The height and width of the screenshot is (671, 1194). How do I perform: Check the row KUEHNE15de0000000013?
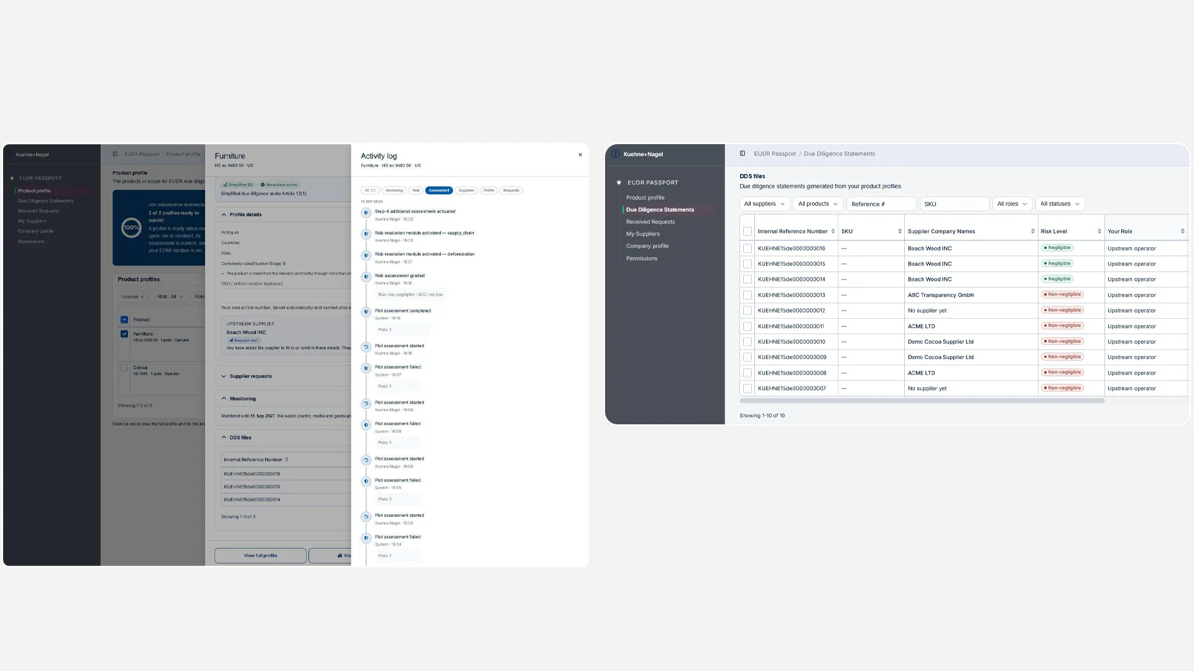pyautogui.click(x=747, y=295)
